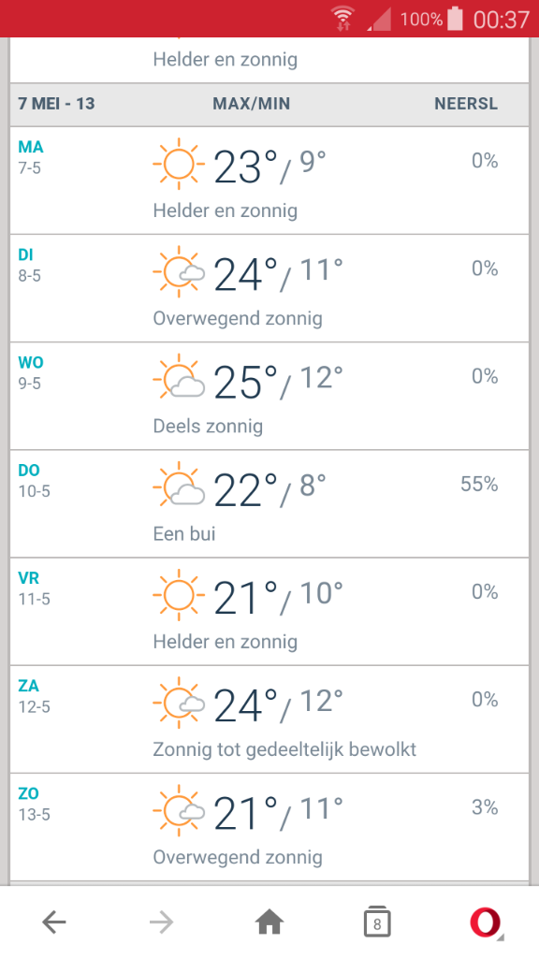This screenshot has width=539, height=958.
Task: Tap the sun icon for Friday 11-5
Action: coord(179,595)
